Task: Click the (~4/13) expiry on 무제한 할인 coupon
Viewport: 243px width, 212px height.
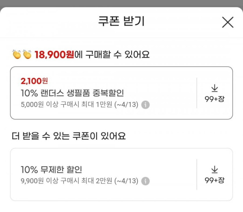Action: click(x=127, y=181)
